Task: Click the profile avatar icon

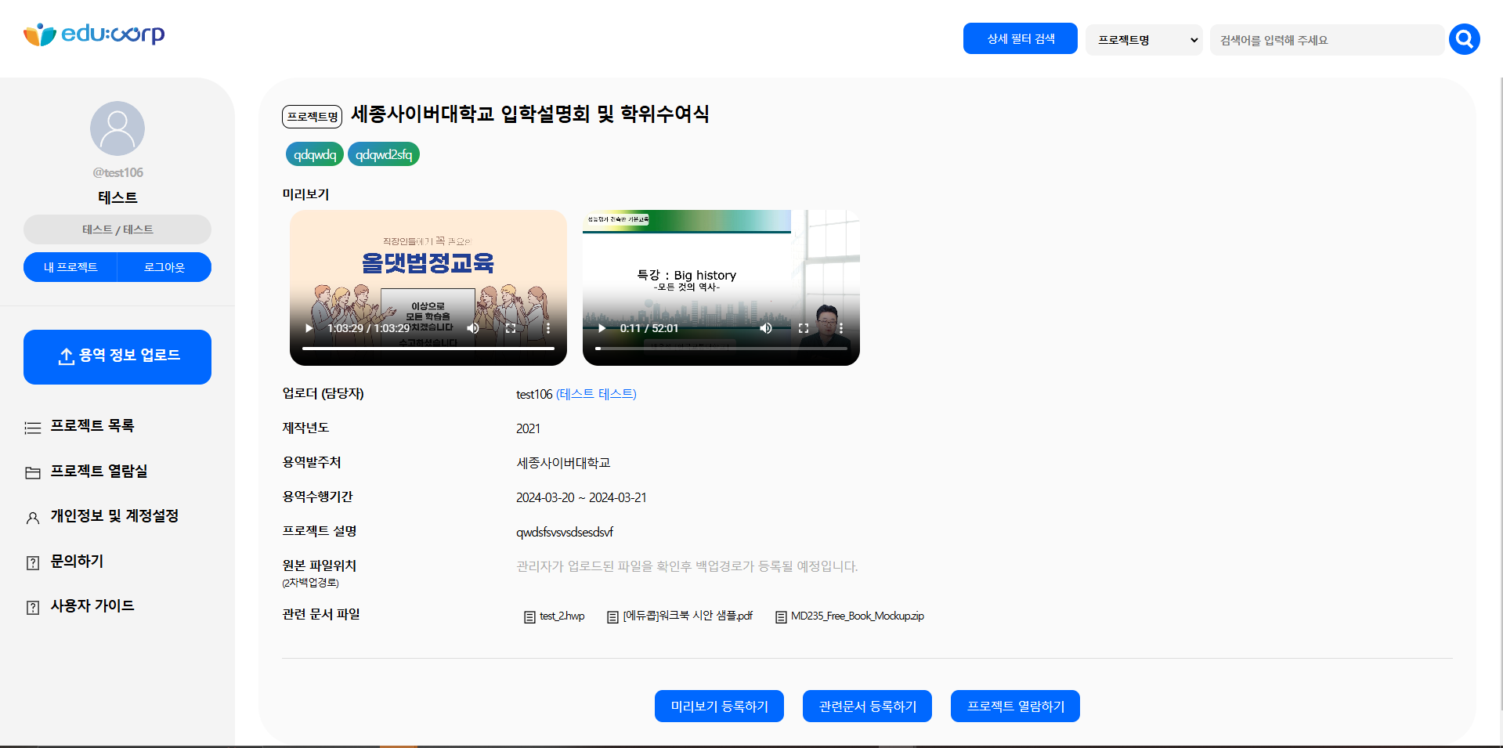Action: [117, 128]
